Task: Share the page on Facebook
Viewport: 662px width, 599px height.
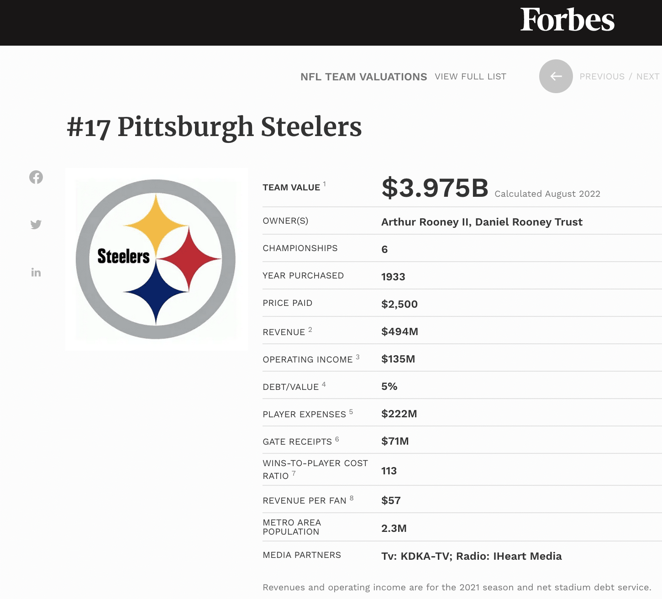Action: point(36,177)
